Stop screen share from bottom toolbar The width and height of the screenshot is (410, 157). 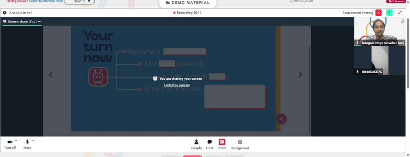tap(222, 144)
